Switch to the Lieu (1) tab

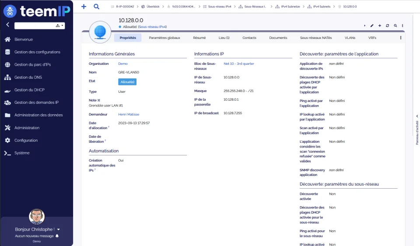pos(224,38)
